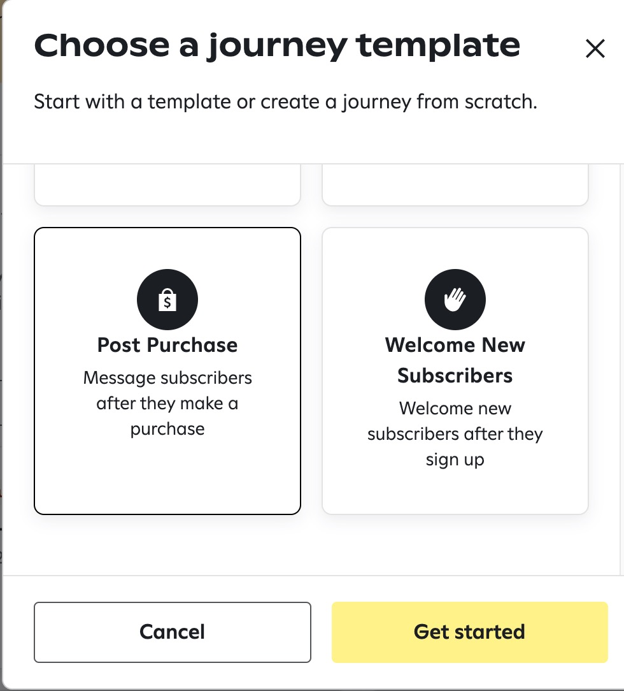This screenshot has width=624, height=691.
Task: Click the Get started button
Action: tap(469, 632)
